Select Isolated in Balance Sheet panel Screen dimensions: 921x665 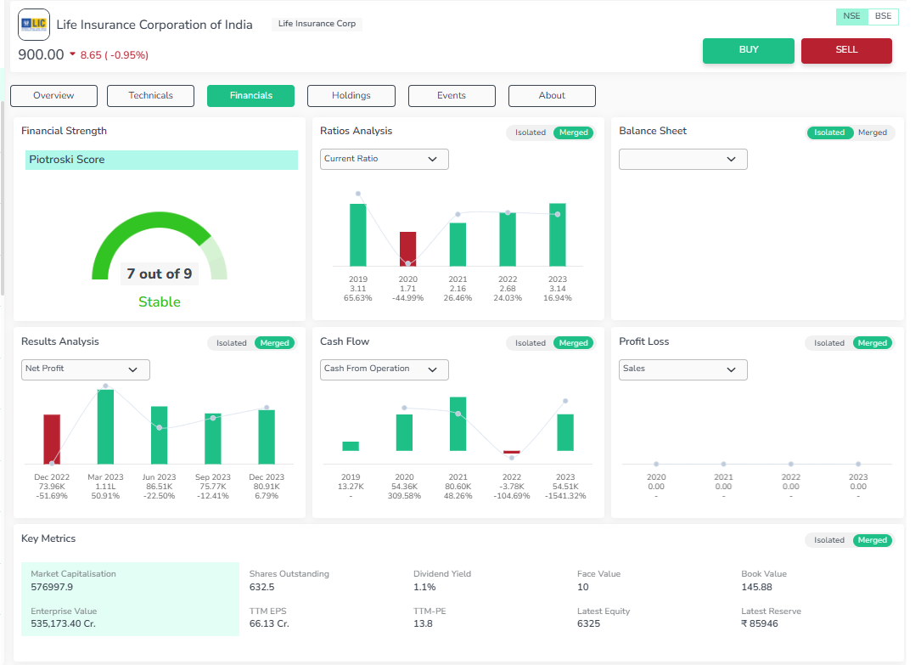point(829,132)
